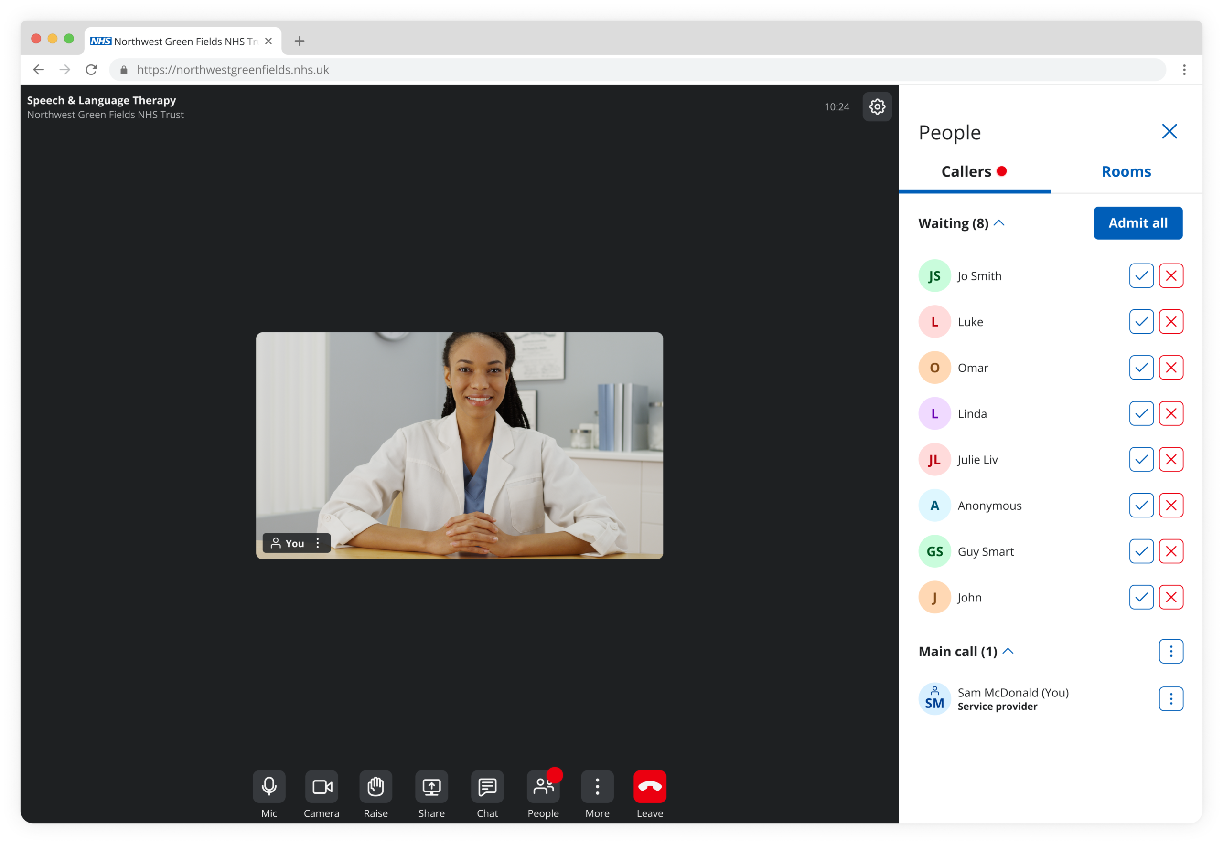Toggle the People panel in toolbar
This screenshot has height=844, width=1223.
pyautogui.click(x=543, y=786)
